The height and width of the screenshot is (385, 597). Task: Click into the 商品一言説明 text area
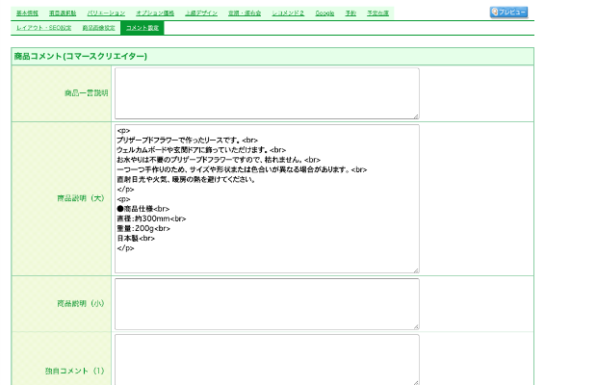tap(267, 93)
